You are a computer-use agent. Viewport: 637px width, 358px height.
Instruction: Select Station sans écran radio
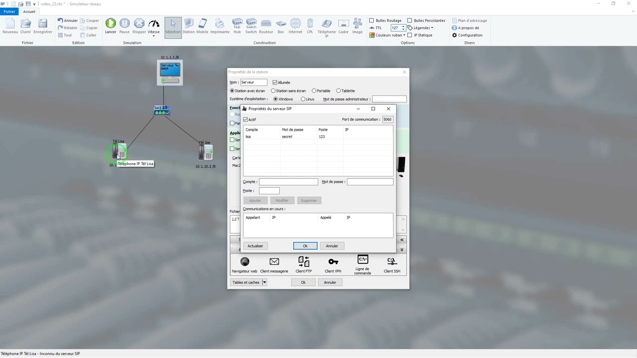pos(273,90)
